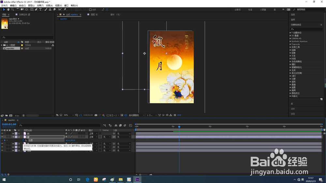Open the zqxchb1 breadcrumb in viewer

point(64,19)
